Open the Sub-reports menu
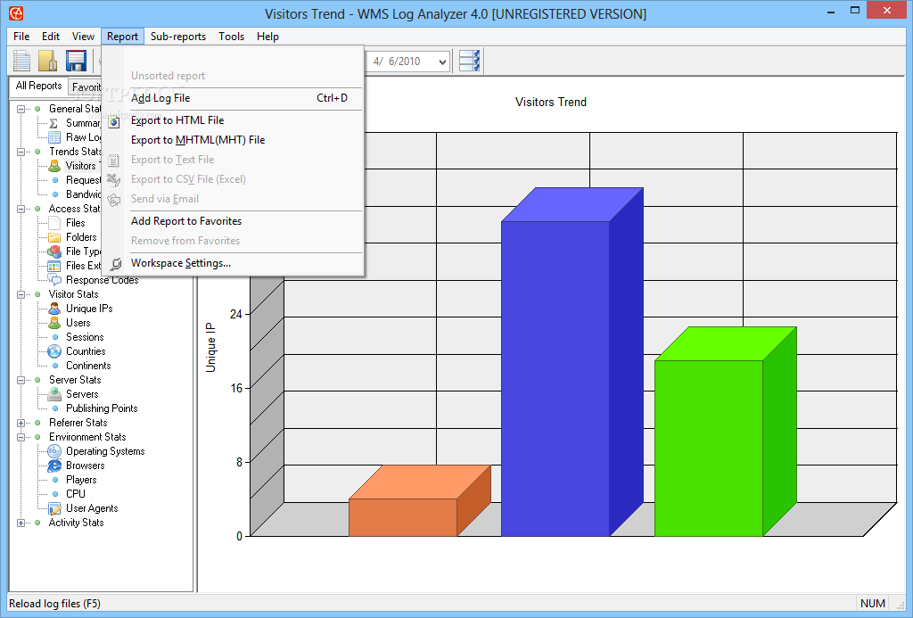This screenshot has width=913, height=618. (178, 36)
